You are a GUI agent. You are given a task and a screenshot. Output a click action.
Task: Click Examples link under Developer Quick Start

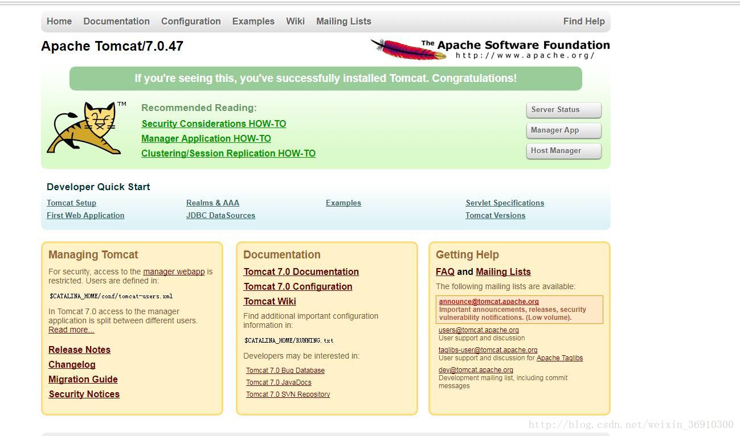(344, 203)
